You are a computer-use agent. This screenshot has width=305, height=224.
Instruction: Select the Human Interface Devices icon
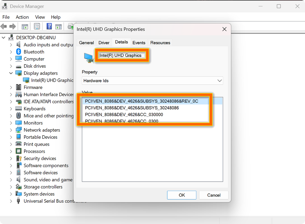click(19, 94)
